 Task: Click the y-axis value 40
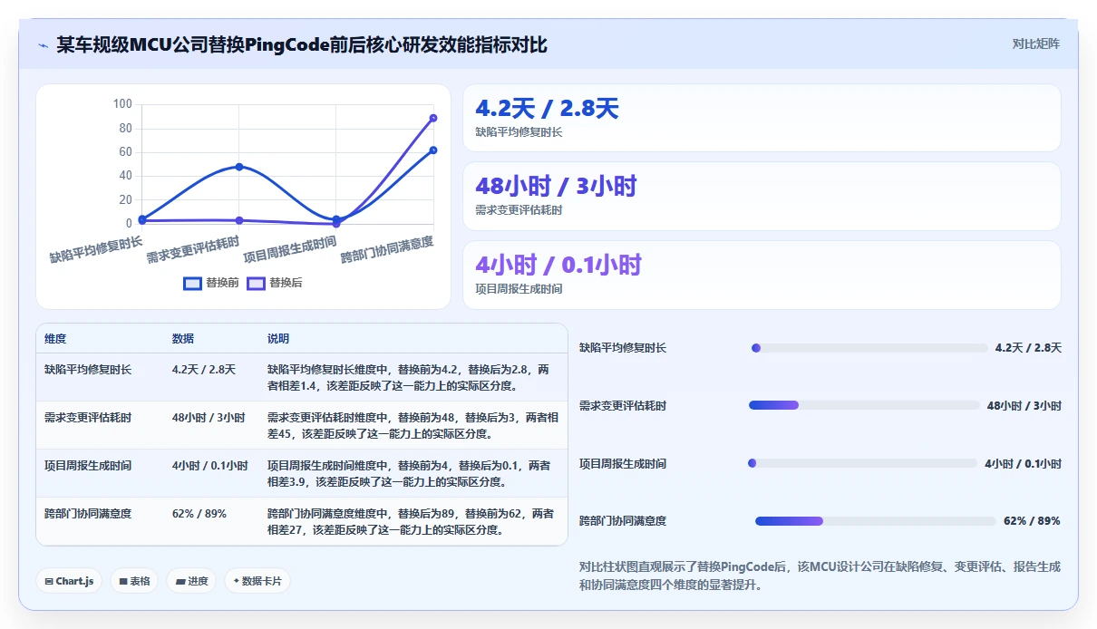pyautogui.click(x=126, y=176)
